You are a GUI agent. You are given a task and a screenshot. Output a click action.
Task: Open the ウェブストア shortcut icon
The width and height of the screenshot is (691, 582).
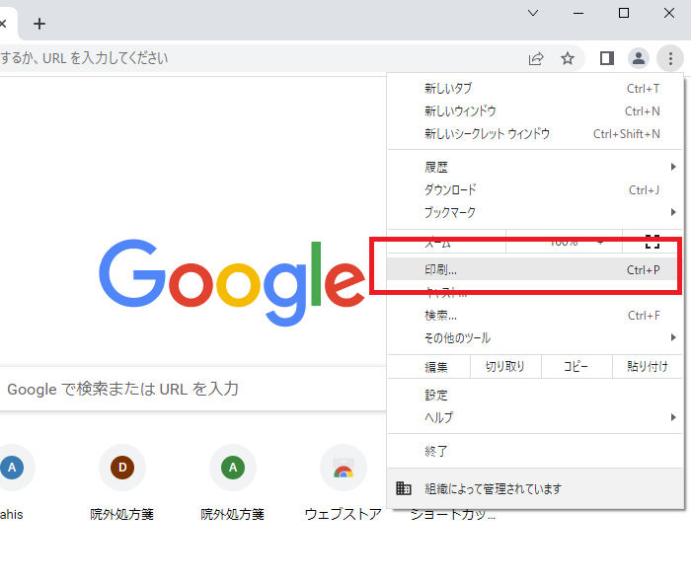click(344, 468)
